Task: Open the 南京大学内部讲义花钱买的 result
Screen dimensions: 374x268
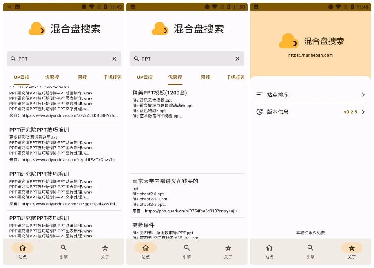Action: (x=165, y=181)
